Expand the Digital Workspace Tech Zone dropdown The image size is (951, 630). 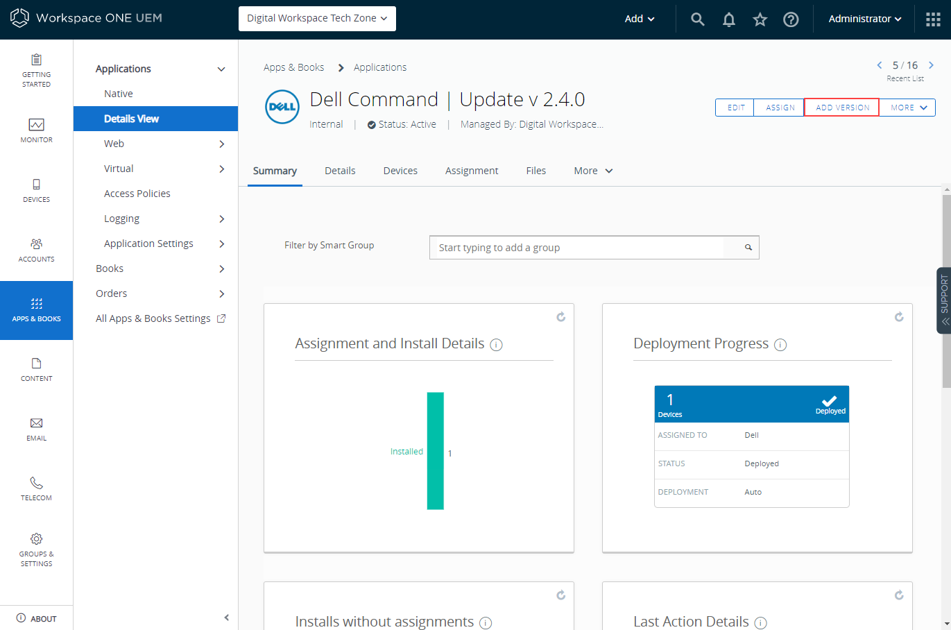(317, 19)
